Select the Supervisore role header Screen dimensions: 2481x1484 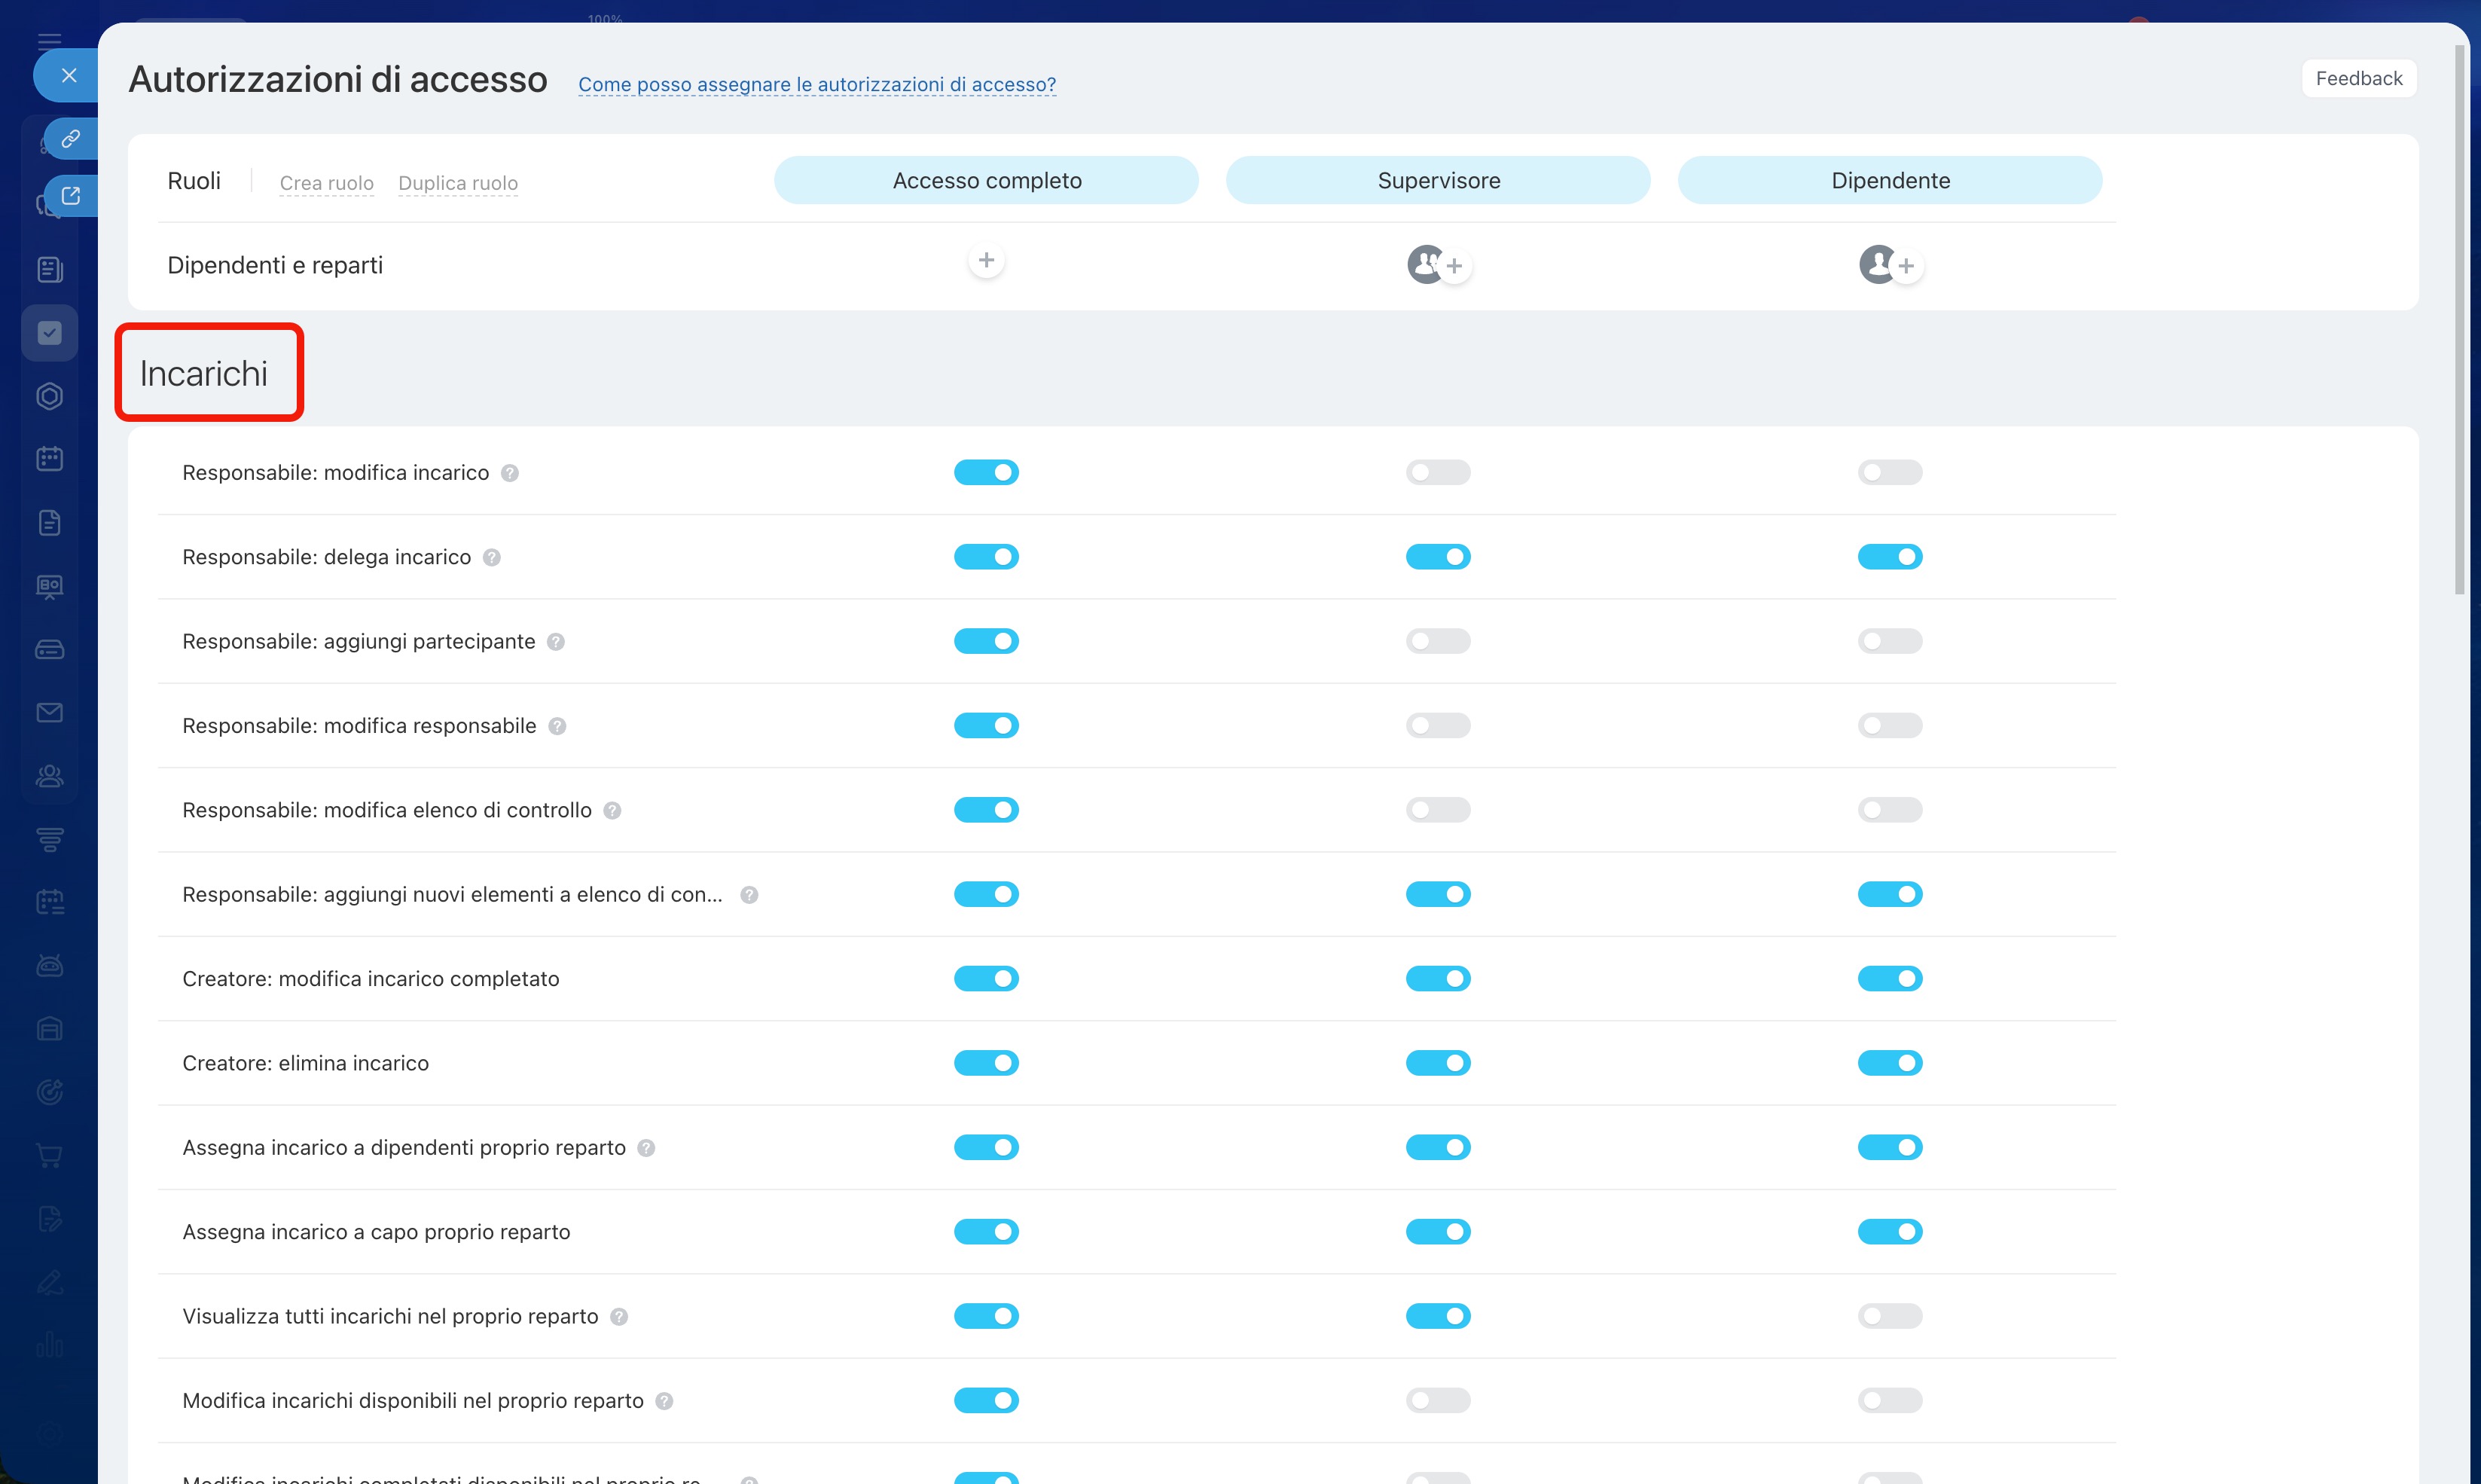(x=1437, y=181)
